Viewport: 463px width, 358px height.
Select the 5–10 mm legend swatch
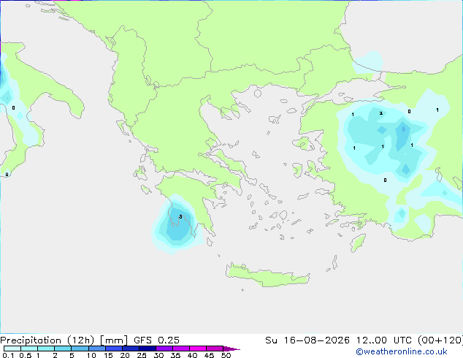pyautogui.click(x=80, y=349)
